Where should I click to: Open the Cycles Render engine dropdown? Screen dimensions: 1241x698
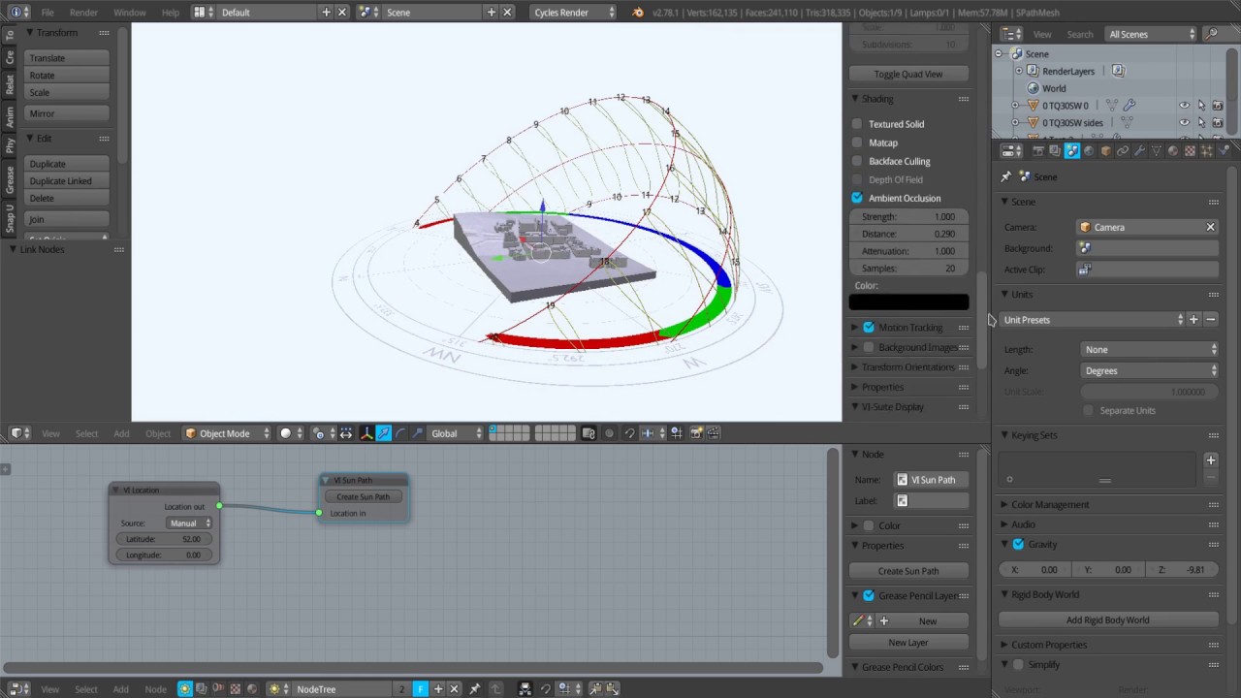(x=574, y=12)
